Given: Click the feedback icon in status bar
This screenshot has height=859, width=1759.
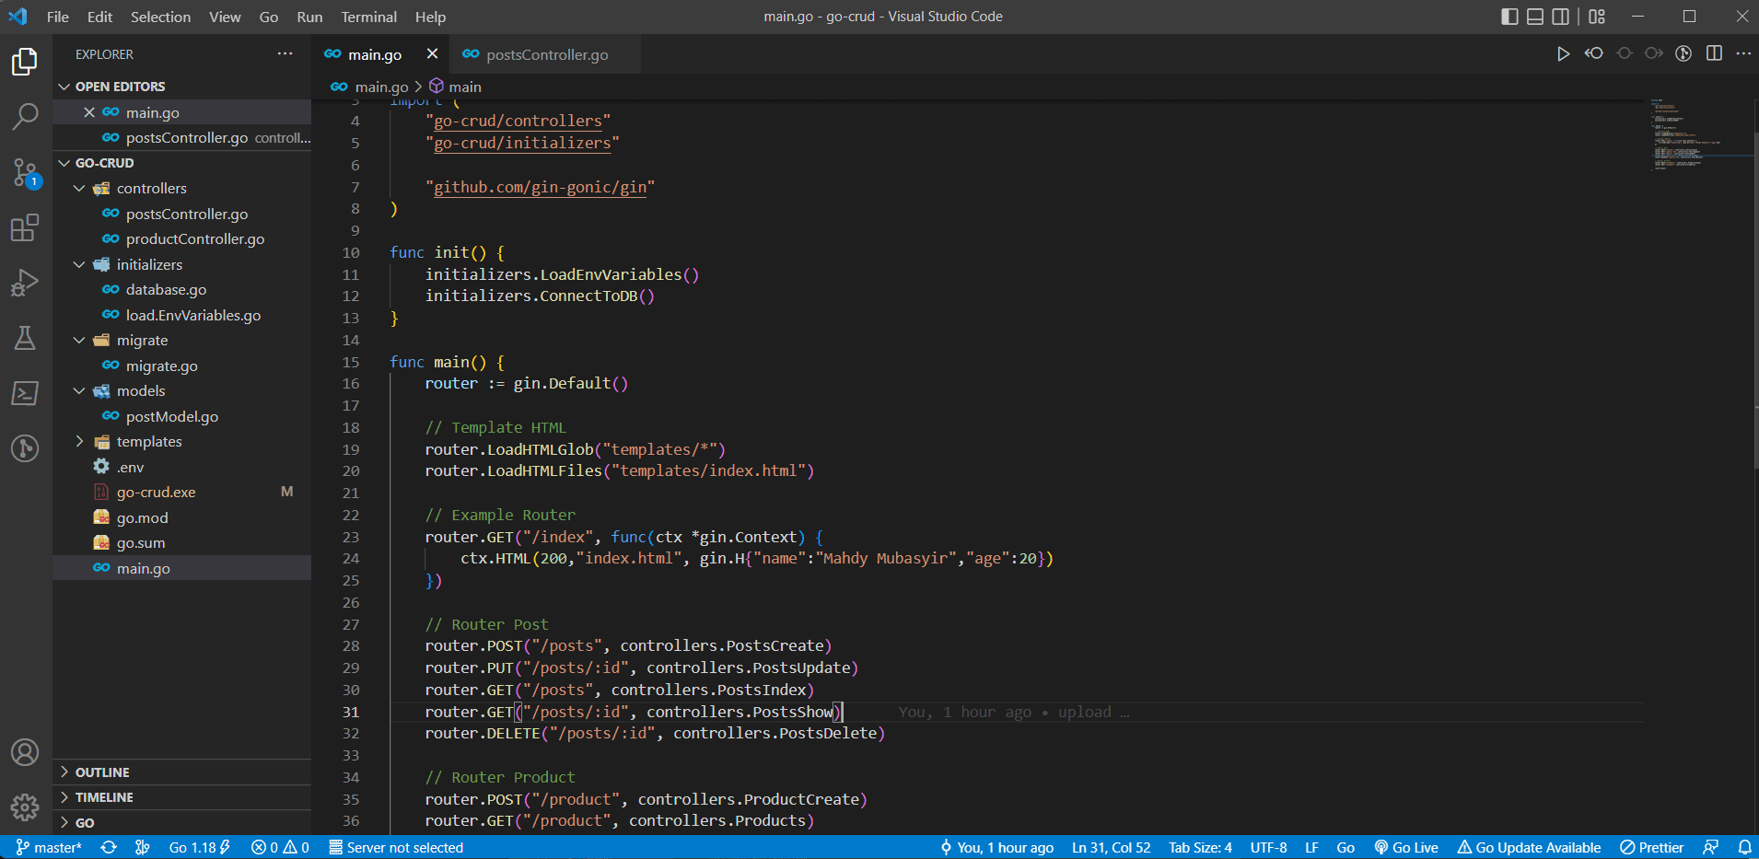Looking at the screenshot, I should 1711,847.
